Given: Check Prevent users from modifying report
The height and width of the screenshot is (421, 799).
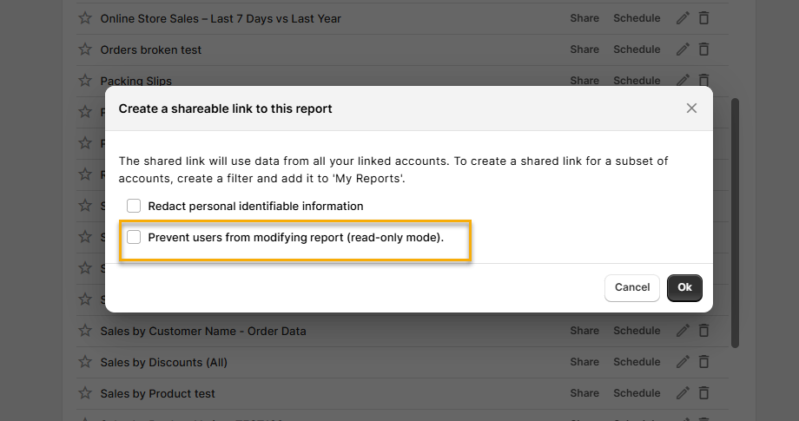Looking at the screenshot, I should pos(134,238).
